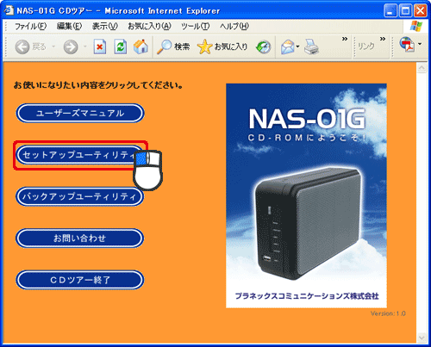The width and height of the screenshot is (431, 347).
Task: Maximize the Internet Explorer window
Action: [x=405, y=11]
